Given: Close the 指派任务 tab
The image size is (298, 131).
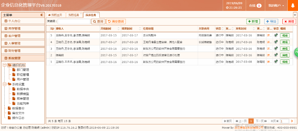Looking at the screenshot, I should pos(98,14).
